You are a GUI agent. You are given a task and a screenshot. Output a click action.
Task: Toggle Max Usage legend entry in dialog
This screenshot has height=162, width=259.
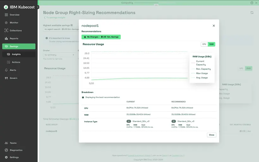199,73
